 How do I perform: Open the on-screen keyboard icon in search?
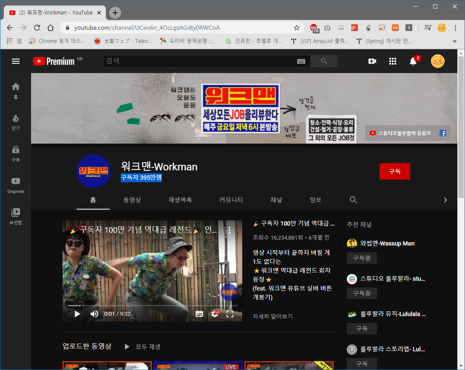301,61
